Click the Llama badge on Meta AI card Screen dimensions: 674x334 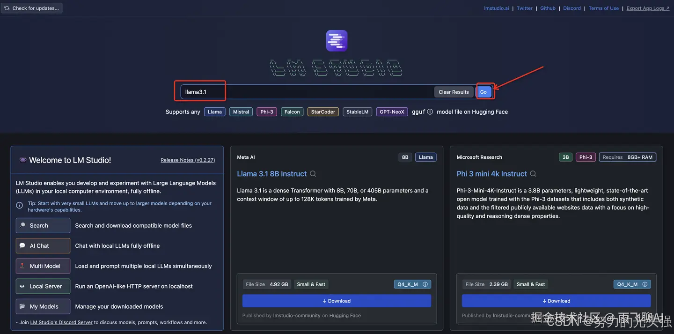click(426, 157)
